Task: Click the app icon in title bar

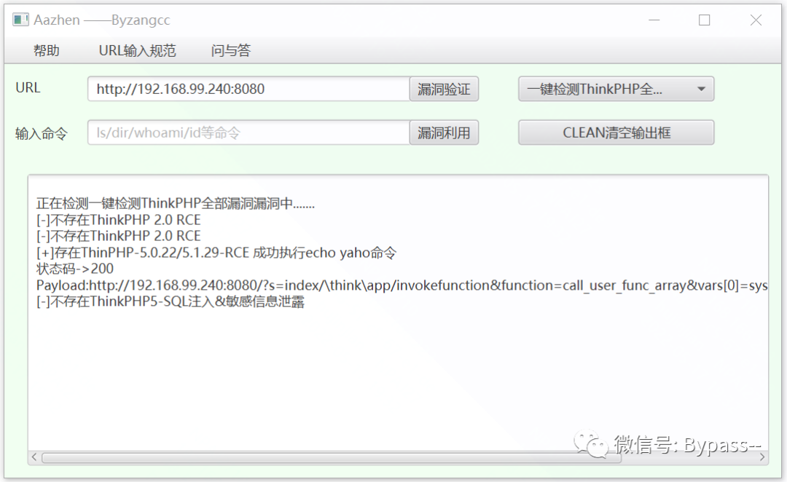Action: (x=20, y=20)
